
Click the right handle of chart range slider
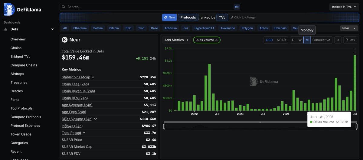pyautogui.click(x=357, y=126)
